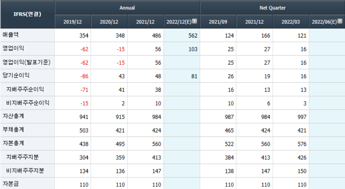Click 지배주주순이익 value 41 for 2020/12
This screenshot has width=345, height=189.
[x=121, y=90]
